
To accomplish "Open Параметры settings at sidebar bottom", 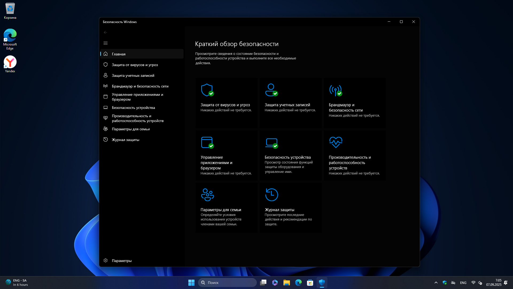I will (x=122, y=261).
